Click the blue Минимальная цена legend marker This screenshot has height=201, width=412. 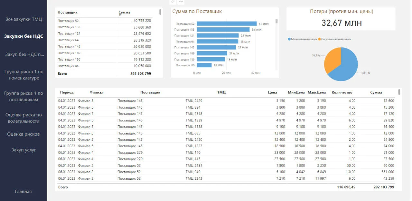point(289,39)
